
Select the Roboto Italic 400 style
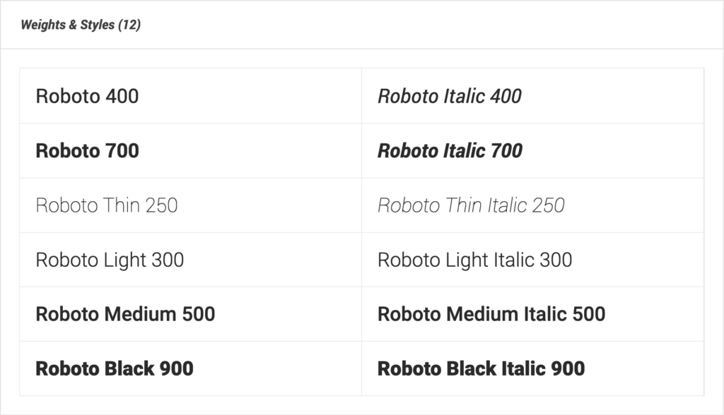point(450,96)
